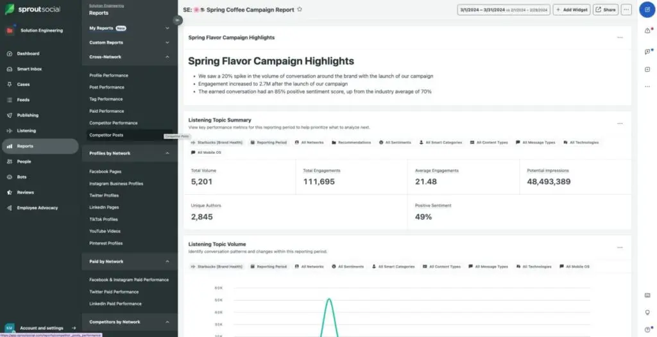The image size is (657, 337).
Task: Open Listening Topic Summary widget options menu
Action: tap(619, 123)
